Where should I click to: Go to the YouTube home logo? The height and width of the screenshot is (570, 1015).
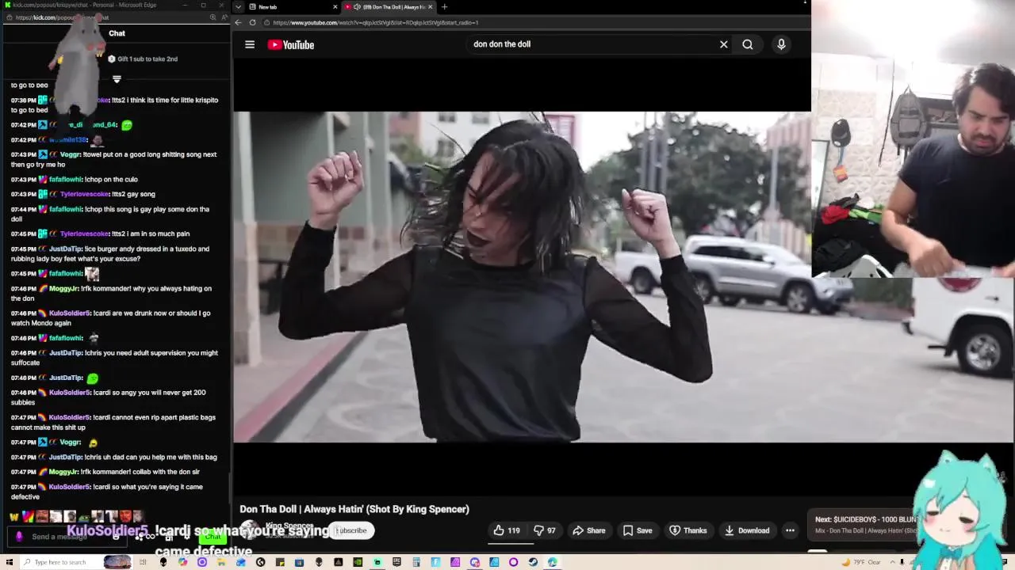click(x=291, y=44)
